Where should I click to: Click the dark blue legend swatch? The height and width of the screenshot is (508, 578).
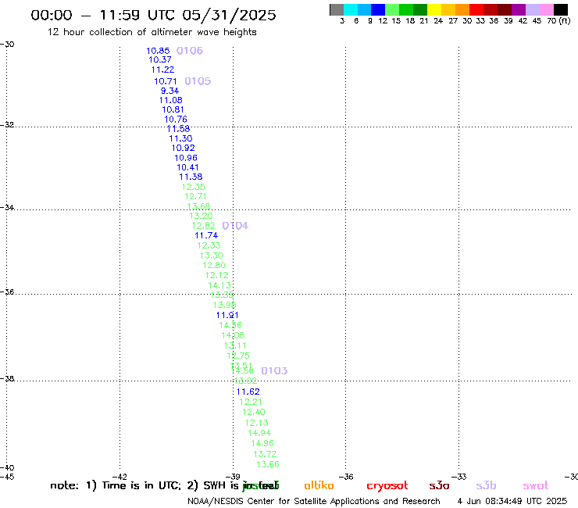[378, 9]
